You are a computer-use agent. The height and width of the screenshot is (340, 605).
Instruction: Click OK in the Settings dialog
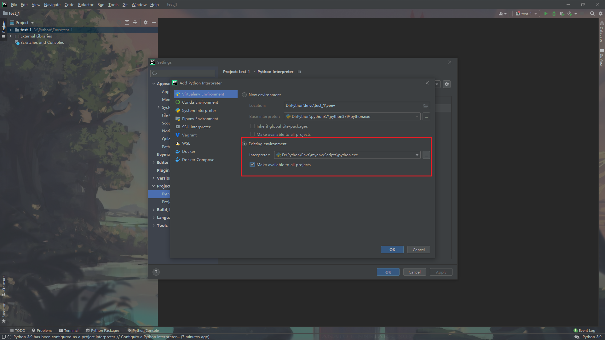click(x=388, y=272)
